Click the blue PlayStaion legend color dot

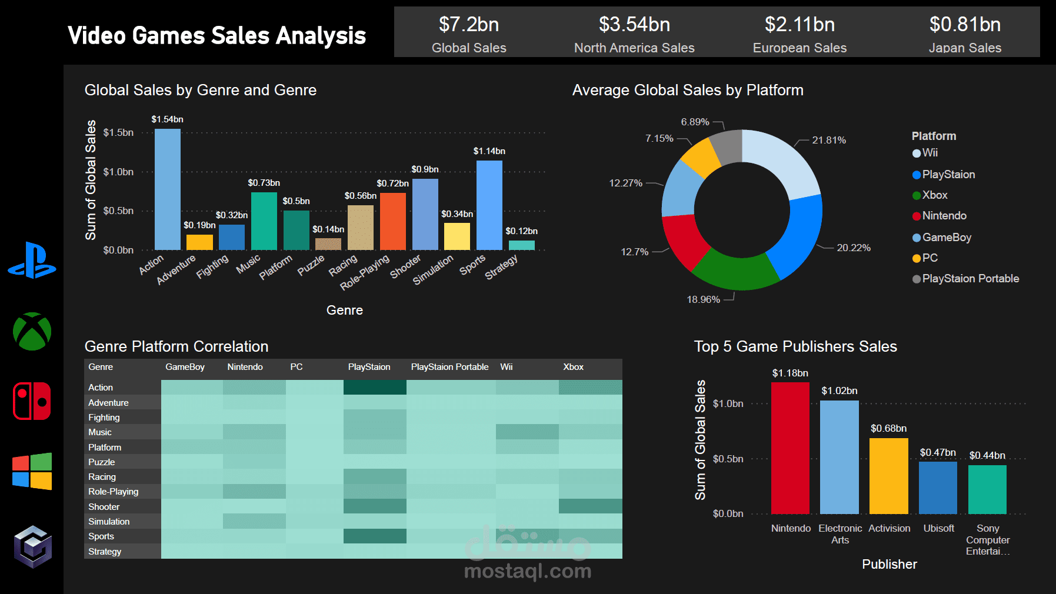point(917,175)
